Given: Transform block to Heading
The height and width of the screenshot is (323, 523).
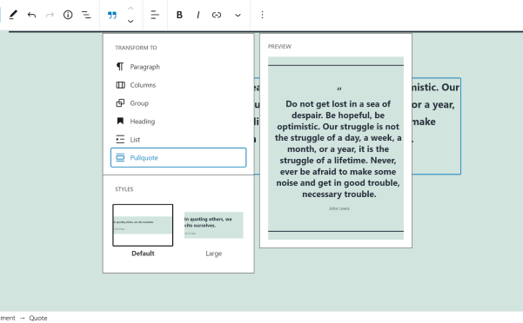Looking at the screenshot, I should point(178,121).
